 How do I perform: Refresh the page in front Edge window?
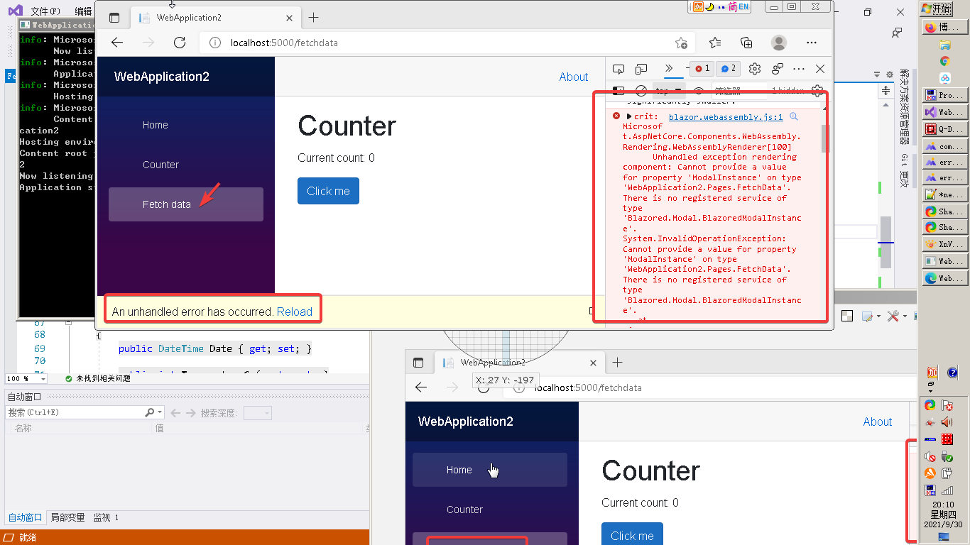180,43
